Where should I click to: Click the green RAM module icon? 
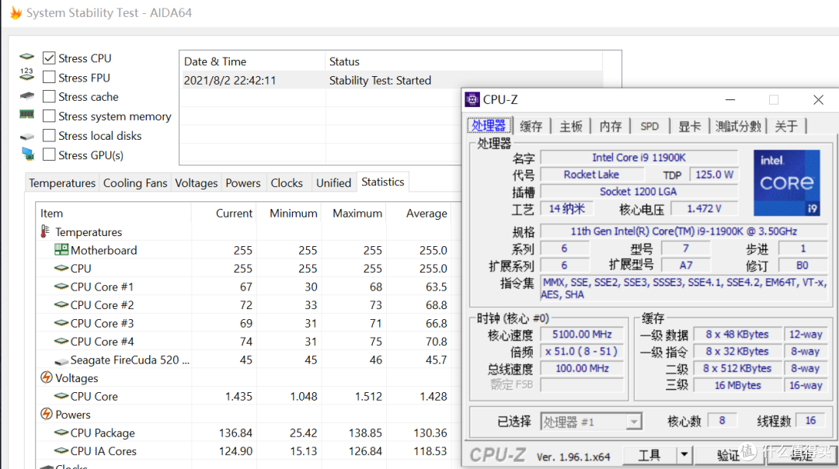tap(26, 114)
